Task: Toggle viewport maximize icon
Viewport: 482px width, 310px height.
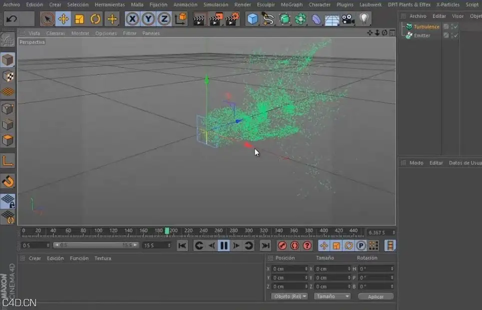Action: coord(392,33)
